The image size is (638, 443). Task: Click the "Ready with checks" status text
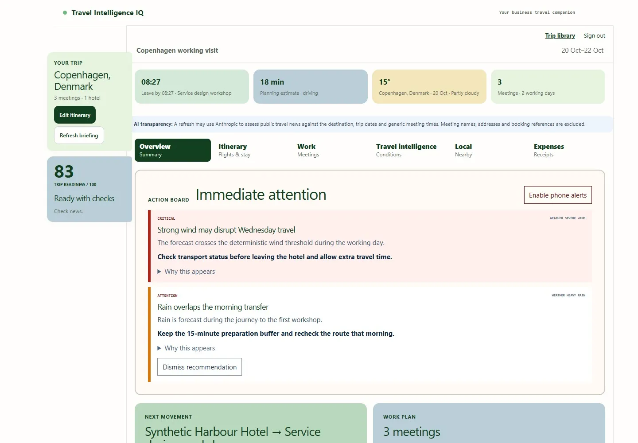[x=84, y=198]
